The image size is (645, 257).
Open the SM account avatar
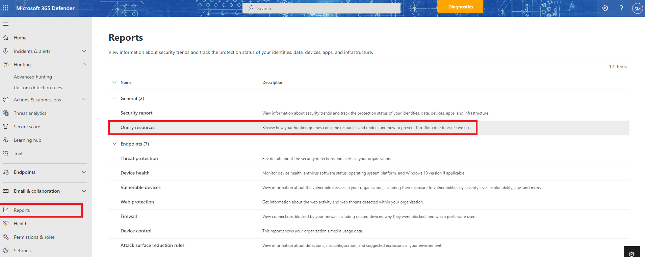tap(637, 9)
